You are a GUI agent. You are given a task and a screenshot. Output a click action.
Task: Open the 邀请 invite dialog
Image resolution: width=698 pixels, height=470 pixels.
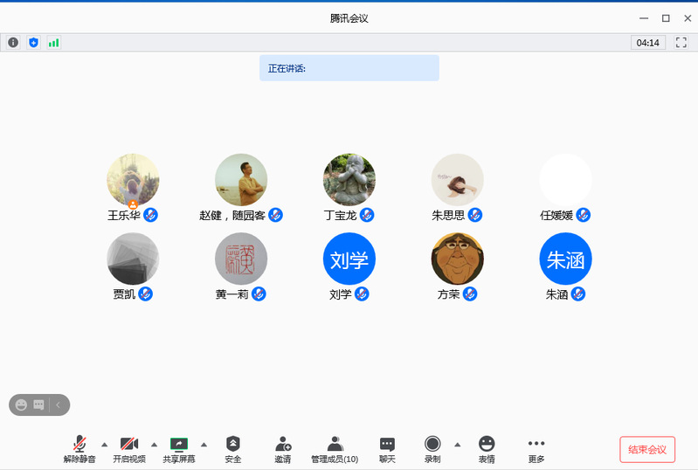282,449
